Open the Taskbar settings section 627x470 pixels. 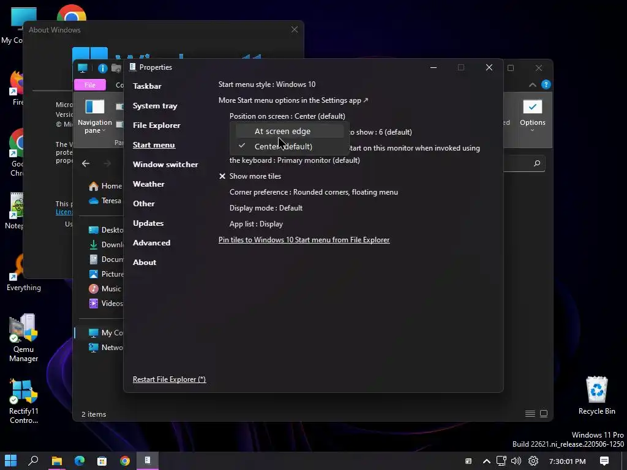pos(147,86)
